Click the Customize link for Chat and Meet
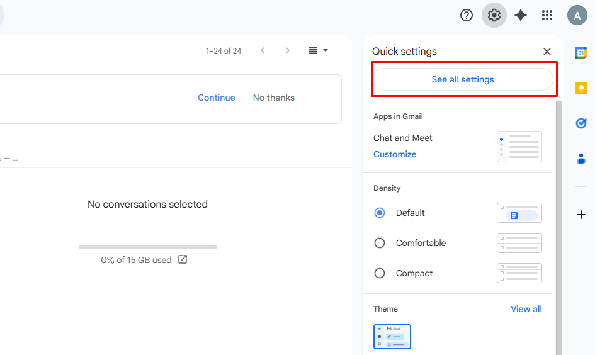 (x=395, y=154)
